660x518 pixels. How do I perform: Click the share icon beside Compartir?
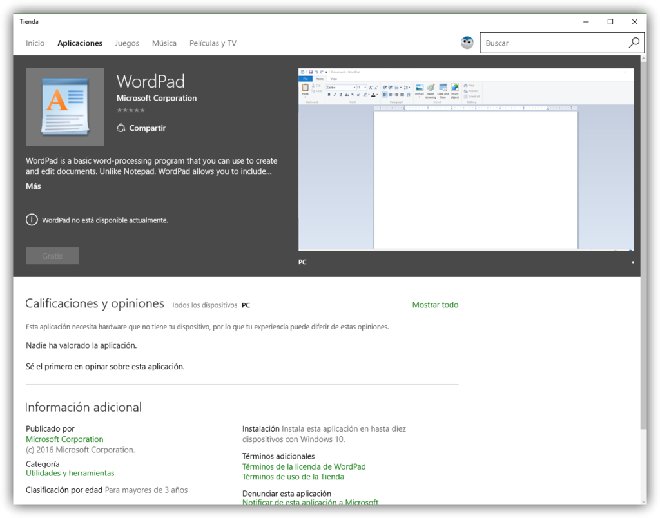click(x=121, y=128)
